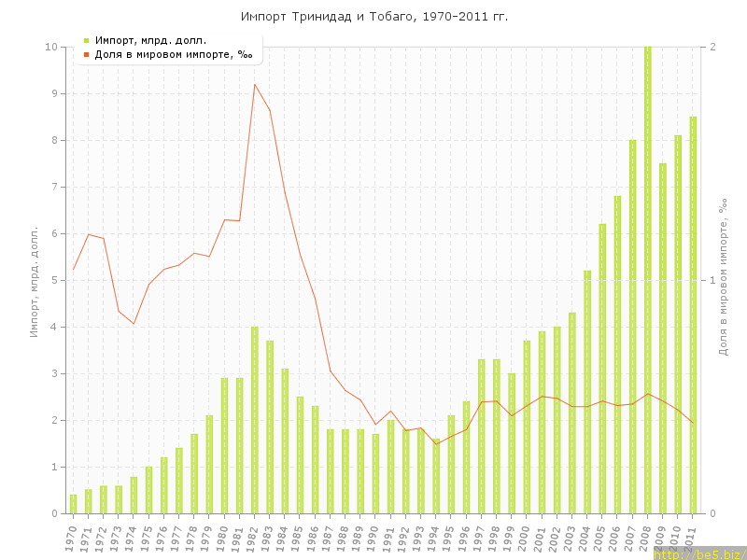Toggle the 'Импорт, млрд. долл.' legend series
Viewport: 747px width, 560px height.
pyautogui.click(x=150, y=40)
